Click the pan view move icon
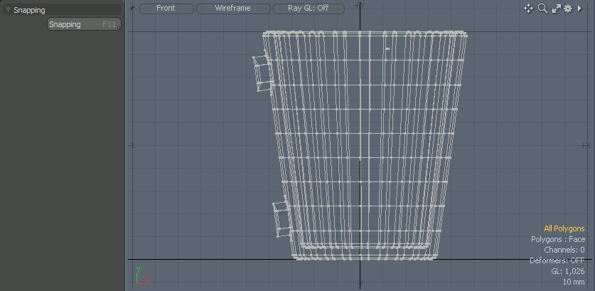595x291 pixels. pyautogui.click(x=528, y=9)
